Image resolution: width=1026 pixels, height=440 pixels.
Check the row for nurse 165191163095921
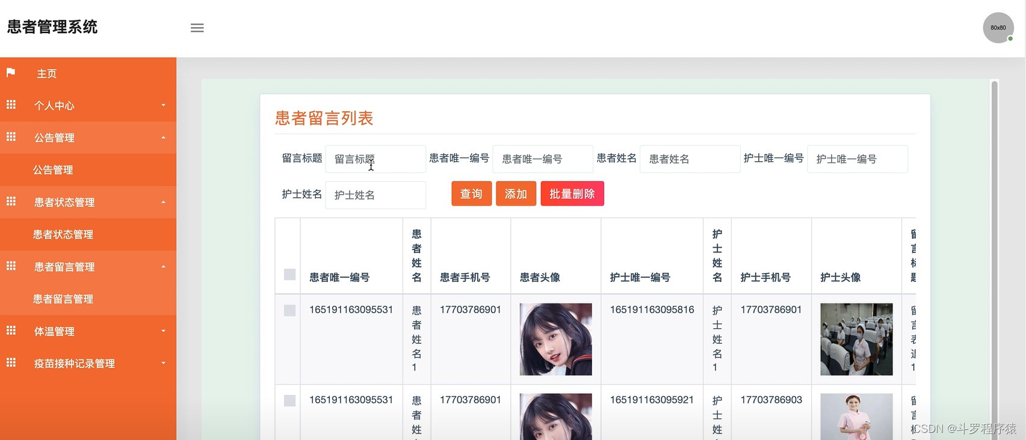click(289, 400)
